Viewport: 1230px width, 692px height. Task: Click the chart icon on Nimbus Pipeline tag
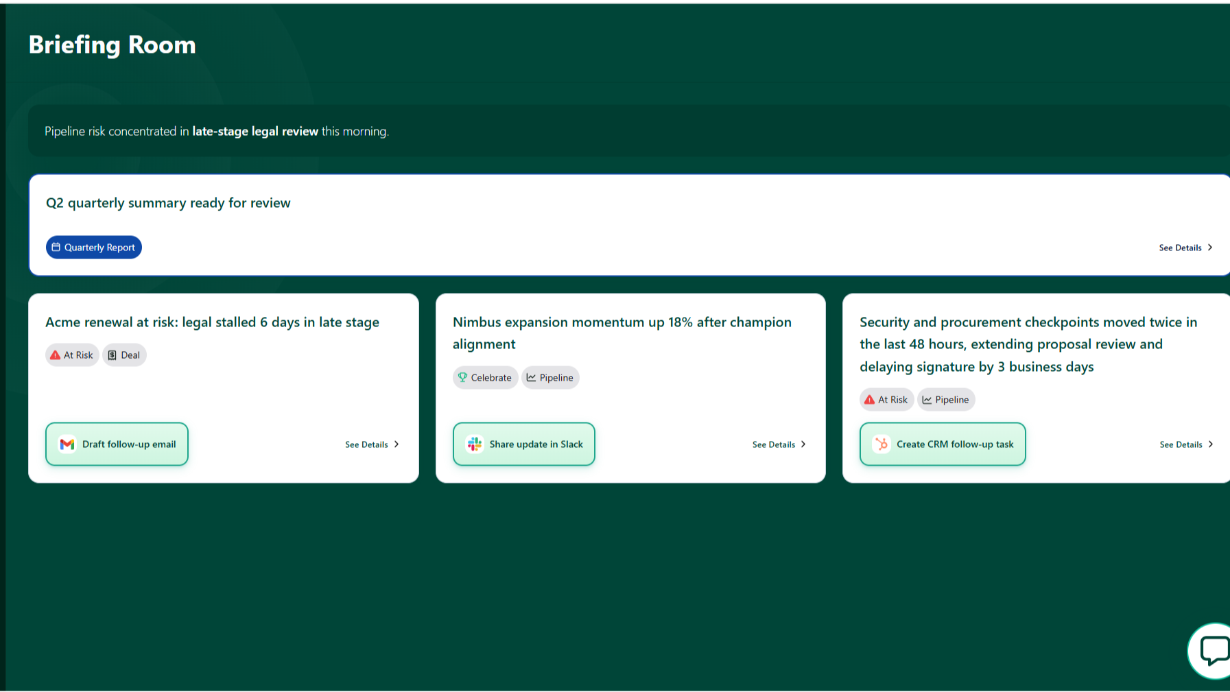point(531,377)
